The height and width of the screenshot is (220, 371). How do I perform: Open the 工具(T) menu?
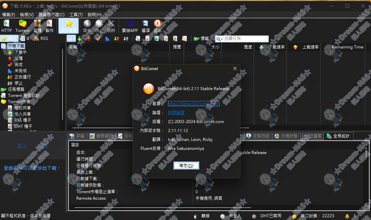tap(76, 15)
